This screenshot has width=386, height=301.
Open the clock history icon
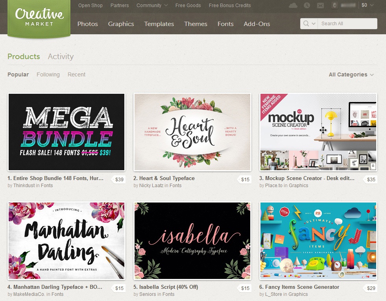pyautogui.click(x=307, y=5)
